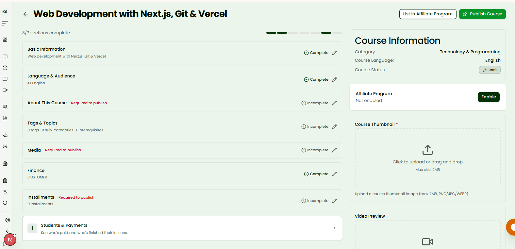This screenshot has width=515, height=249.
Task: Click the camera icon in Video Preview
Action: coord(427,242)
